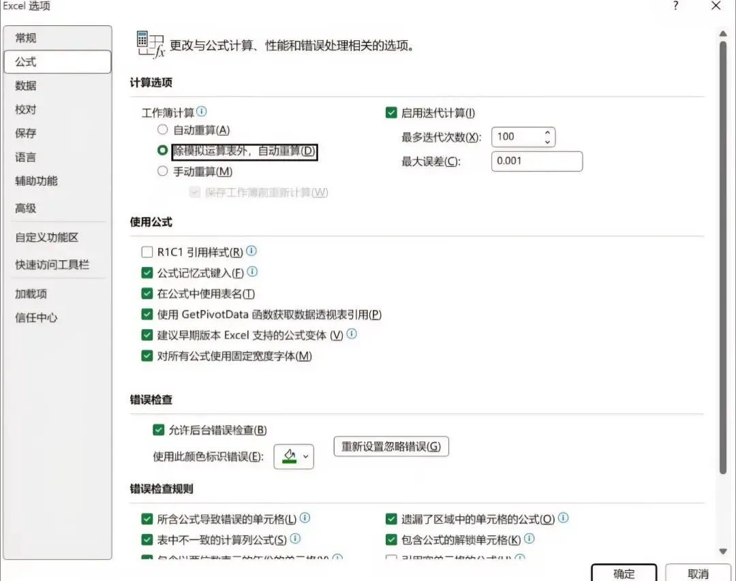Click the 重新设置忽略错误 button
736x581 pixels.
(x=391, y=446)
